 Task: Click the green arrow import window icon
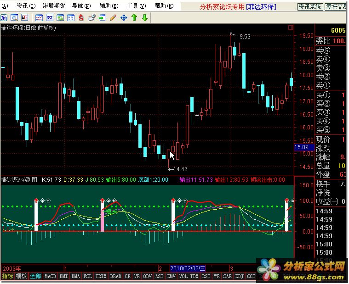coord(102,17)
